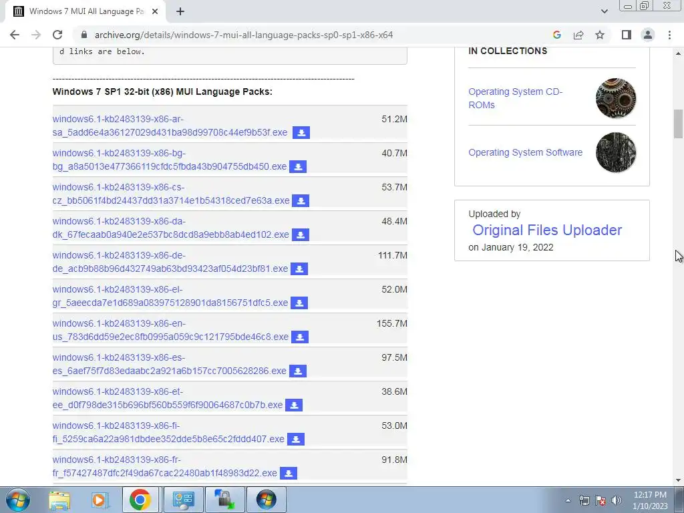Open the taskbar clock showing 12:17 PM

click(650, 500)
